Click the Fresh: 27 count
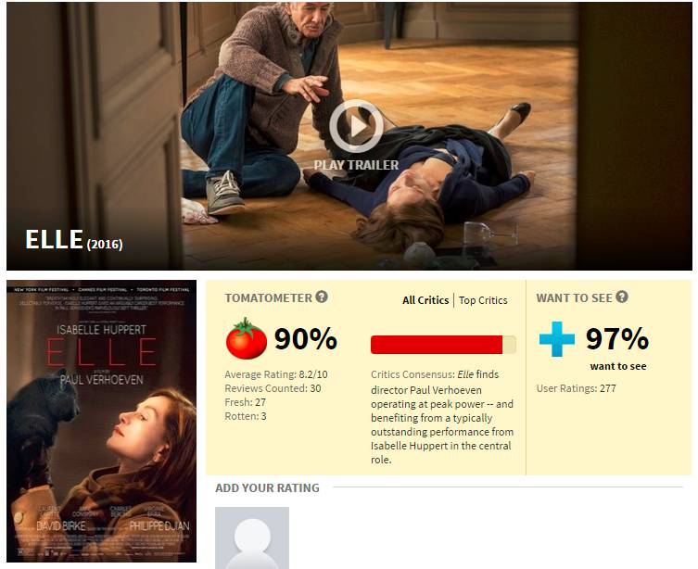Viewport: 698px width, 569px height. coord(246,402)
